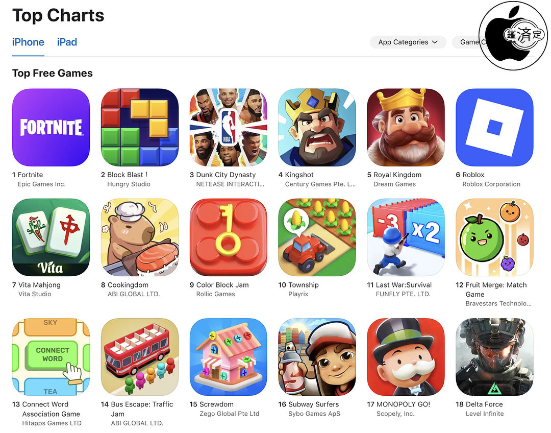
Task: Switch to the iPad tab
Action: pyautogui.click(x=67, y=42)
